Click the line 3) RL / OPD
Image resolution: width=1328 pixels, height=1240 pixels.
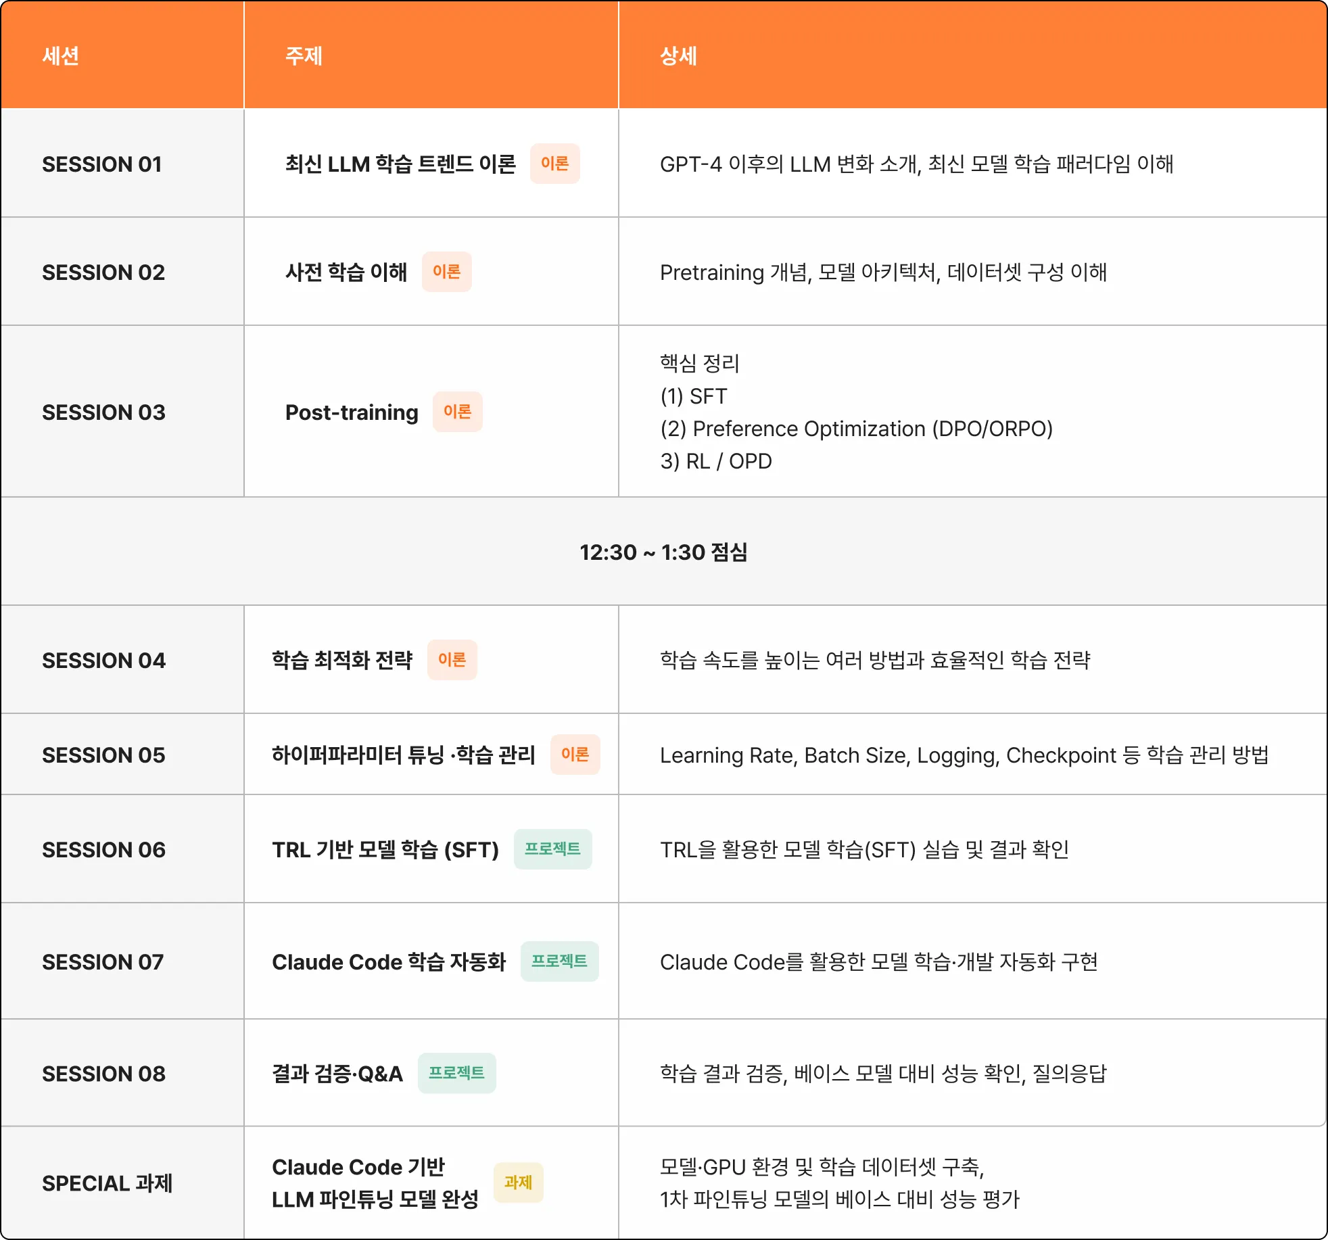pyautogui.click(x=716, y=461)
